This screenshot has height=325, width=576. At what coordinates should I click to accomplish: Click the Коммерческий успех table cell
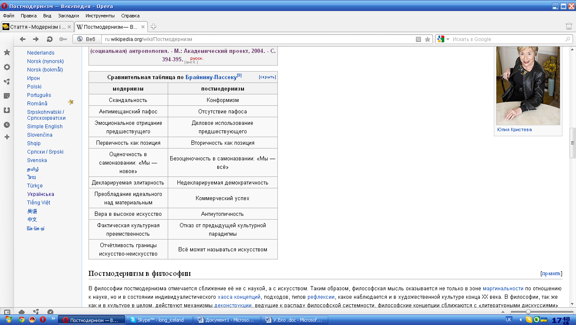click(223, 198)
